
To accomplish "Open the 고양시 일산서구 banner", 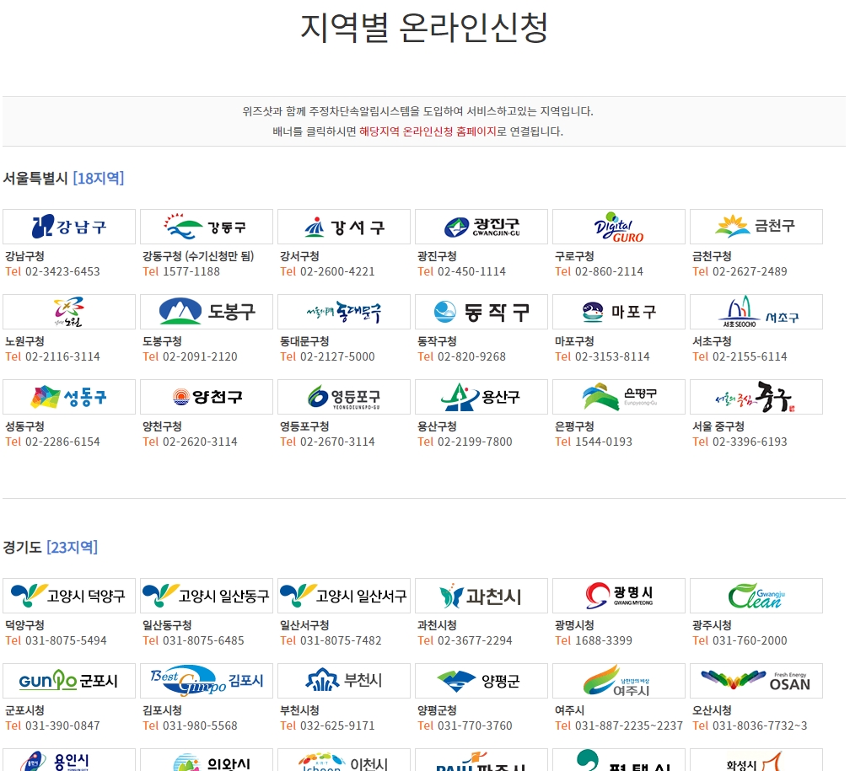I will 344,596.
